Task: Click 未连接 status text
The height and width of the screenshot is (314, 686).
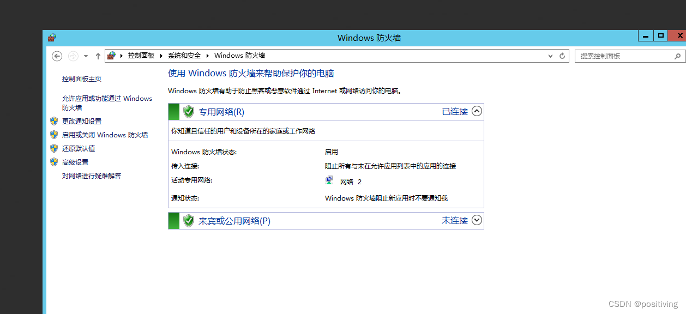Action: [455, 220]
